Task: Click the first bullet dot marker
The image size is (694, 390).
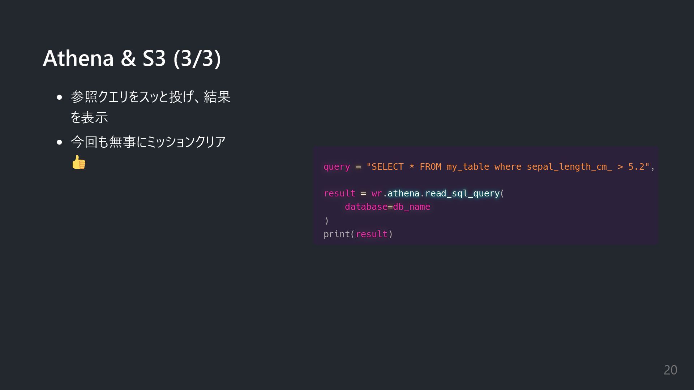Action: [59, 97]
